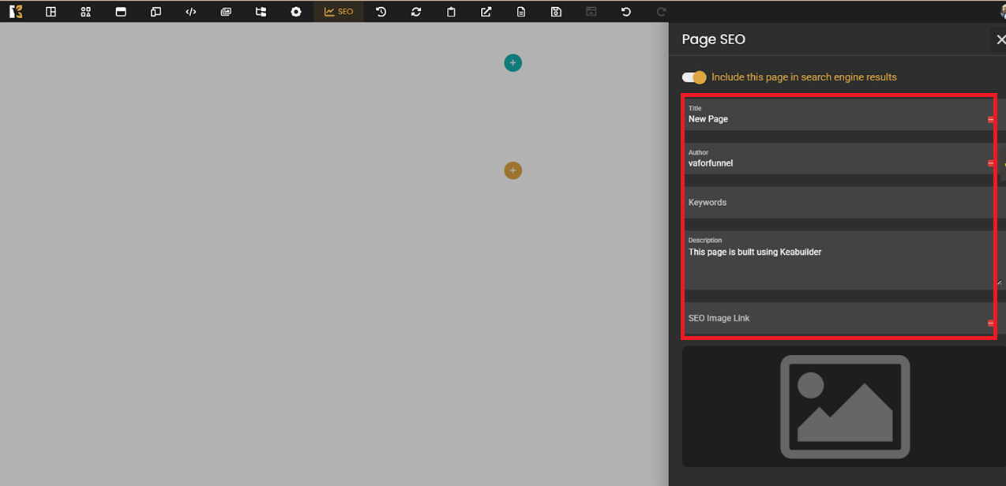Click the undo arrow icon
This screenshot has width=1006, height=486.
click(x=626, y=12)
